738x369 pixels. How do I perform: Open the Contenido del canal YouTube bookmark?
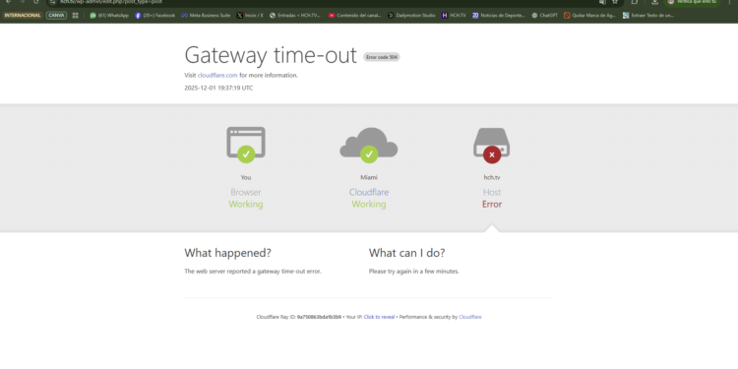355,16
